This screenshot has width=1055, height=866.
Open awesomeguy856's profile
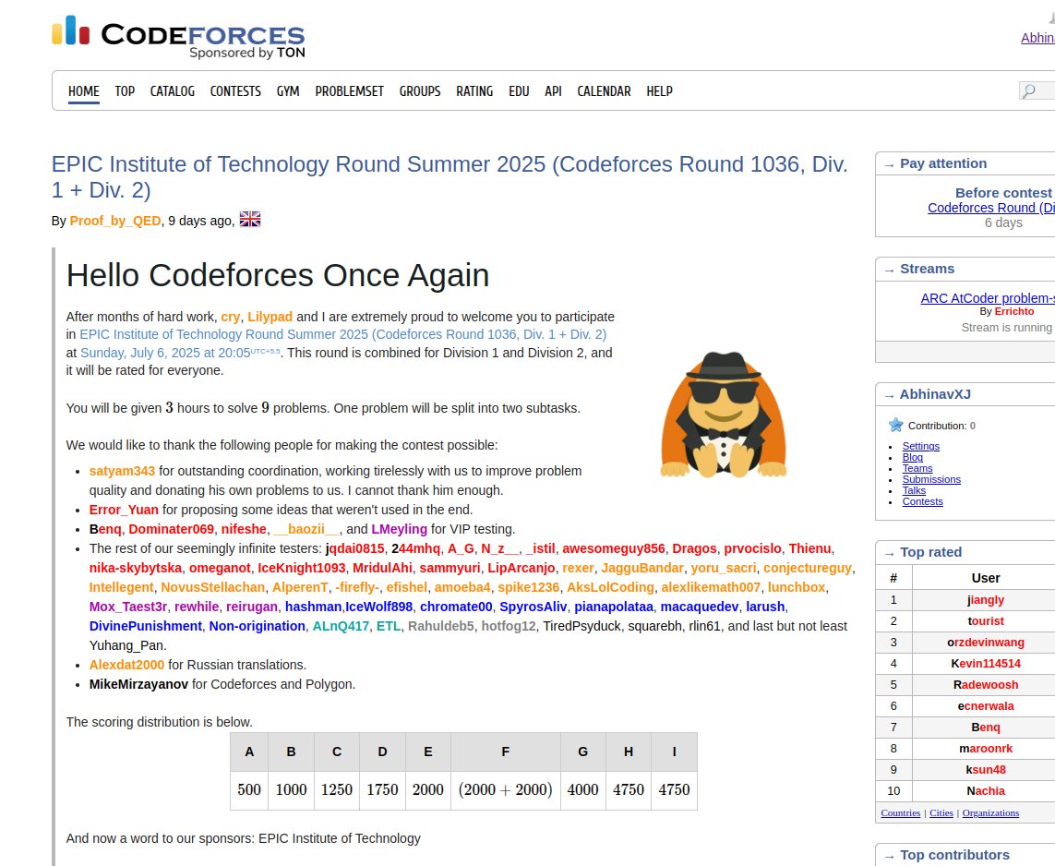pos(613,549)
